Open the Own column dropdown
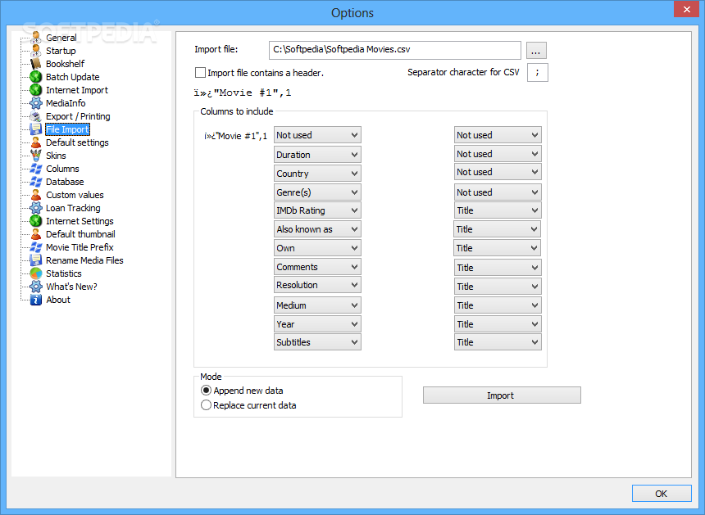This screenshot has width=705, height=515. tap(317, 248)
